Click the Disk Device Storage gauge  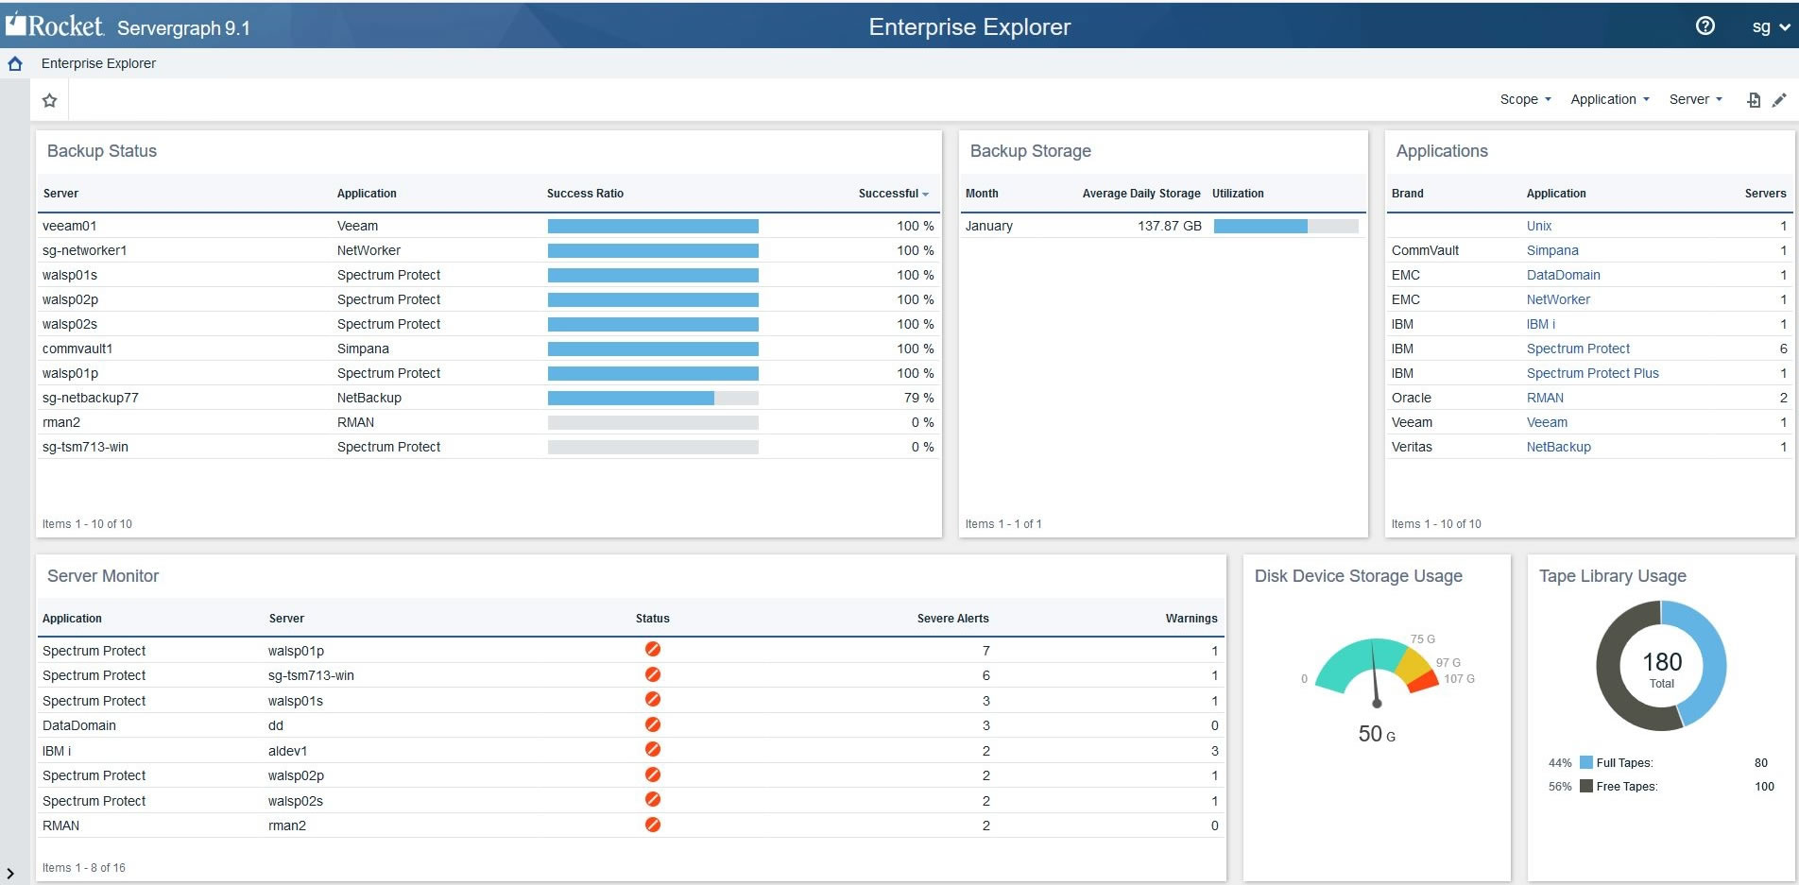(x=1377, y=672)
